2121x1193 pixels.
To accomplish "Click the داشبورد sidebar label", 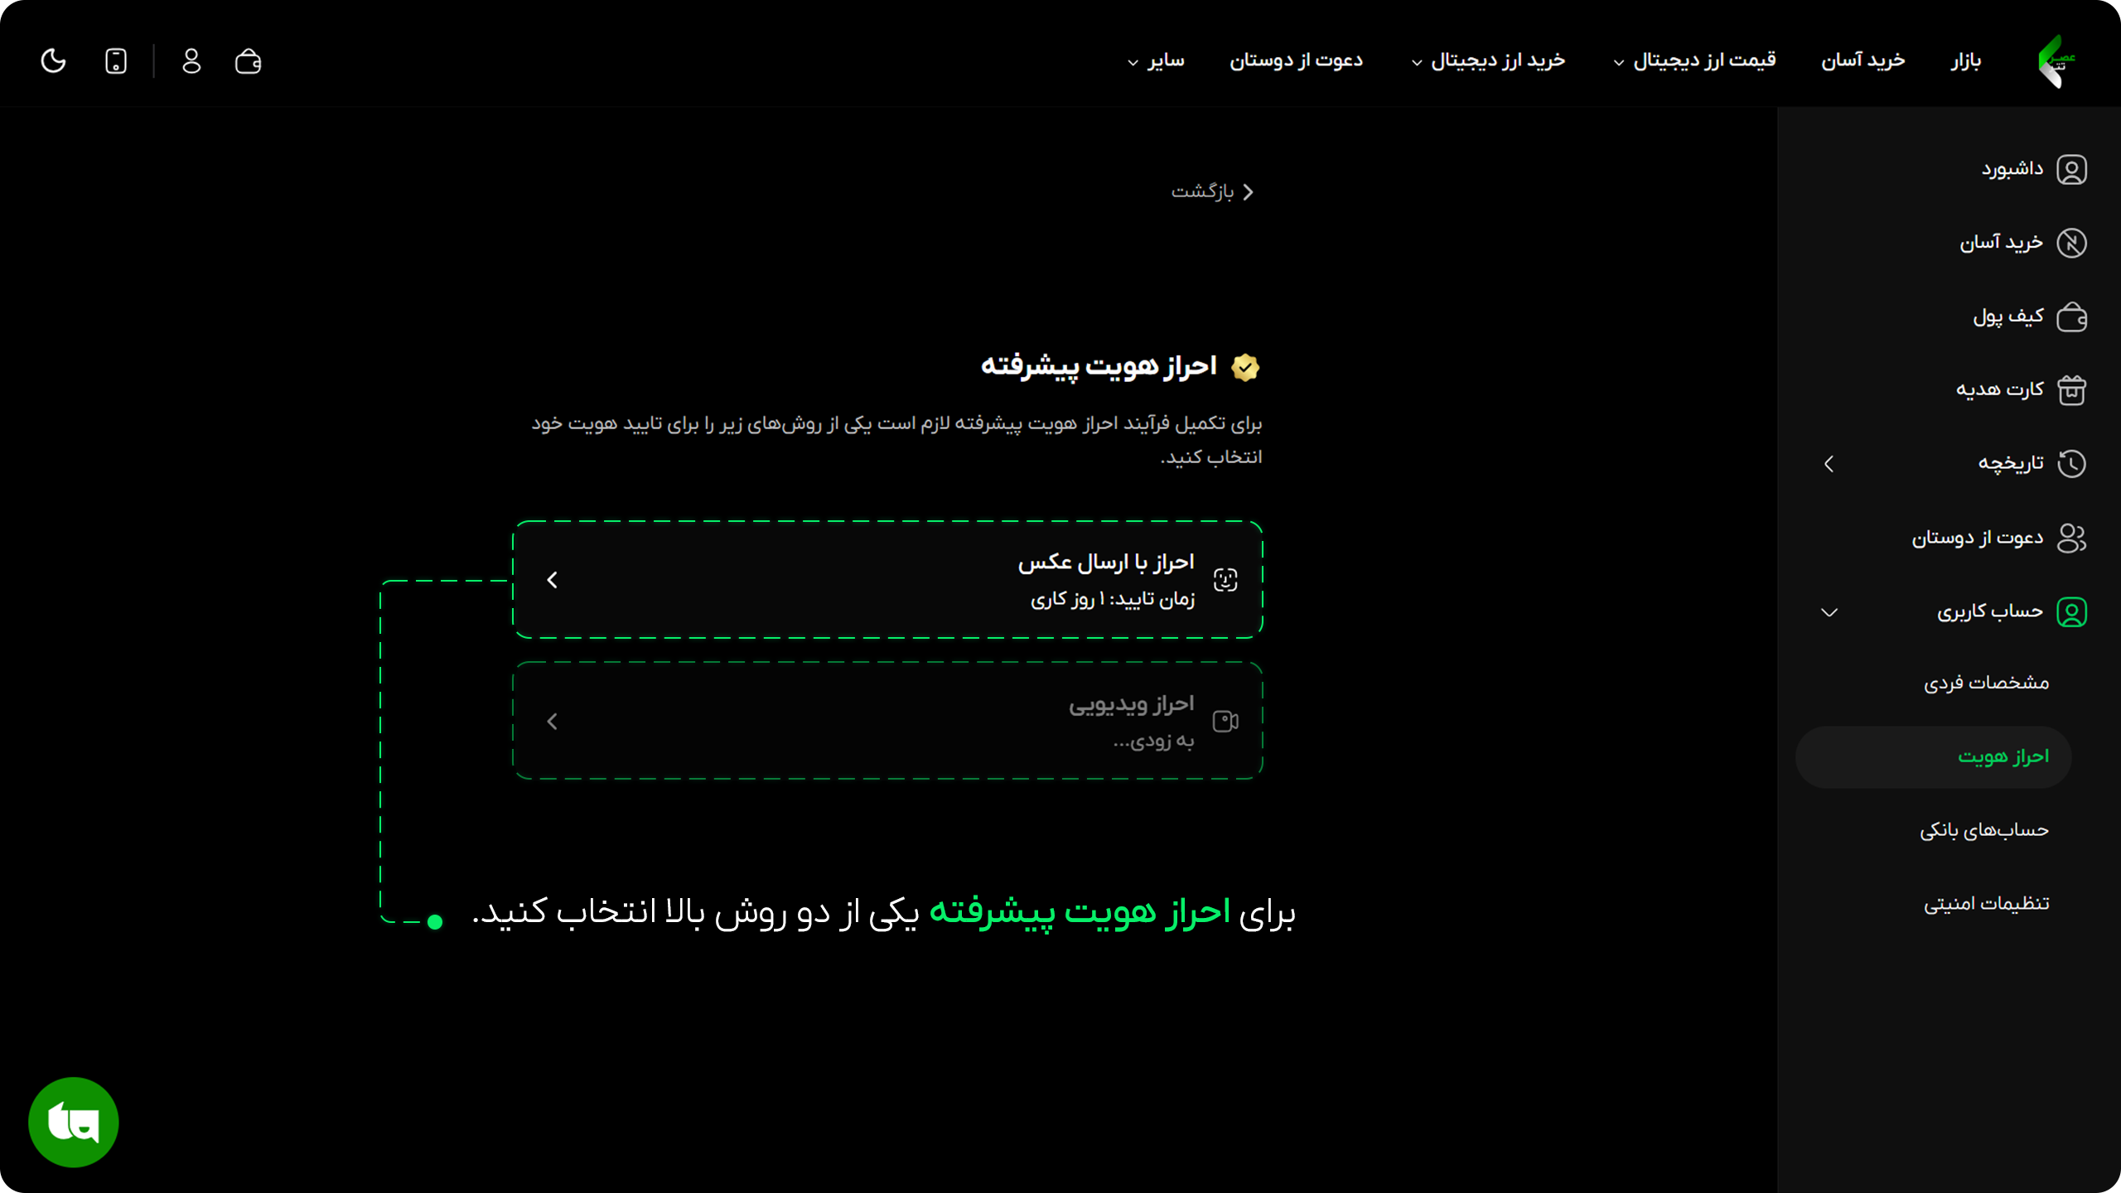I will [x=2012, y=170].
